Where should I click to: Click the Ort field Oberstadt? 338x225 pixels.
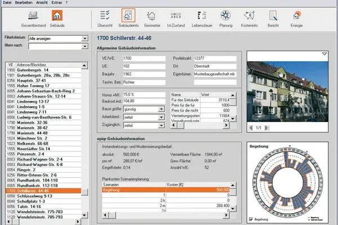[215, 66]
